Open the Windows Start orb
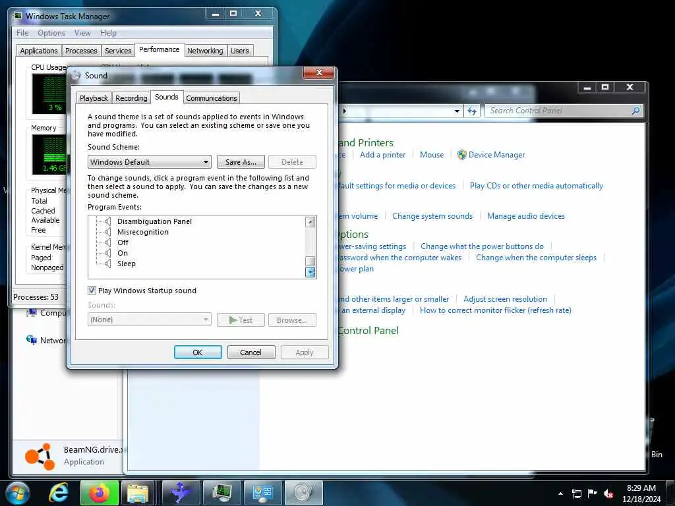Viewport: 675px width, 506px height. (x=17, y=493)
